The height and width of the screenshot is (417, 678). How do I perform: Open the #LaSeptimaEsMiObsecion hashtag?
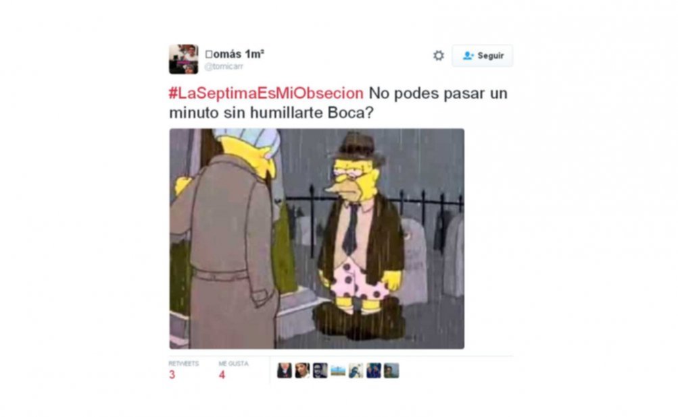pos(266,93)
